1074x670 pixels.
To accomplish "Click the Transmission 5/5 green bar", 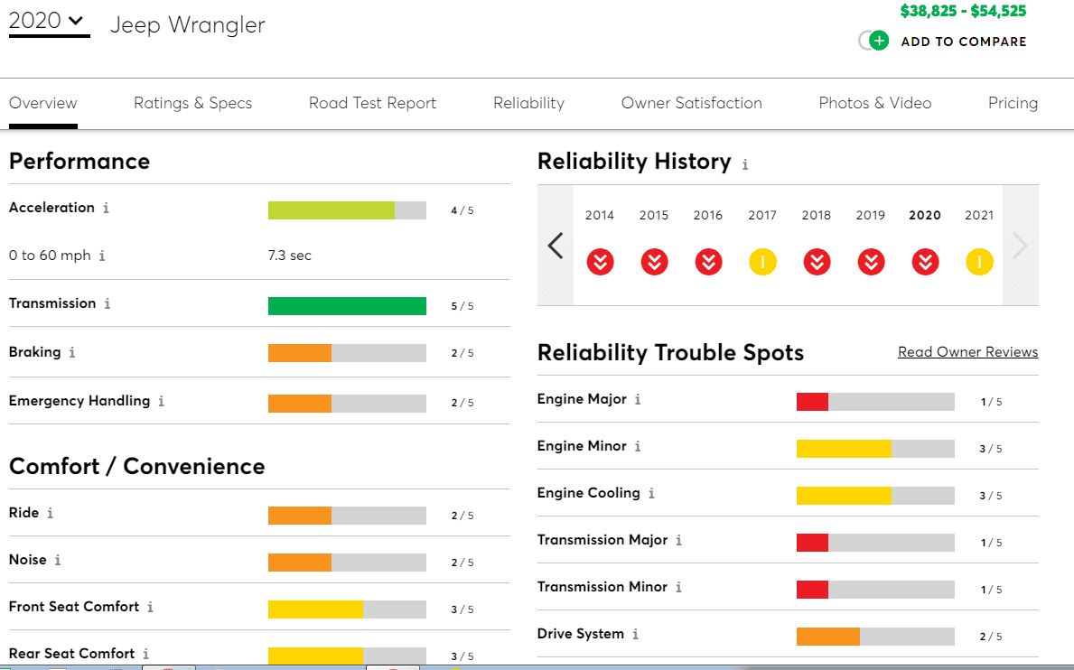I will click(x=347, y=306).
